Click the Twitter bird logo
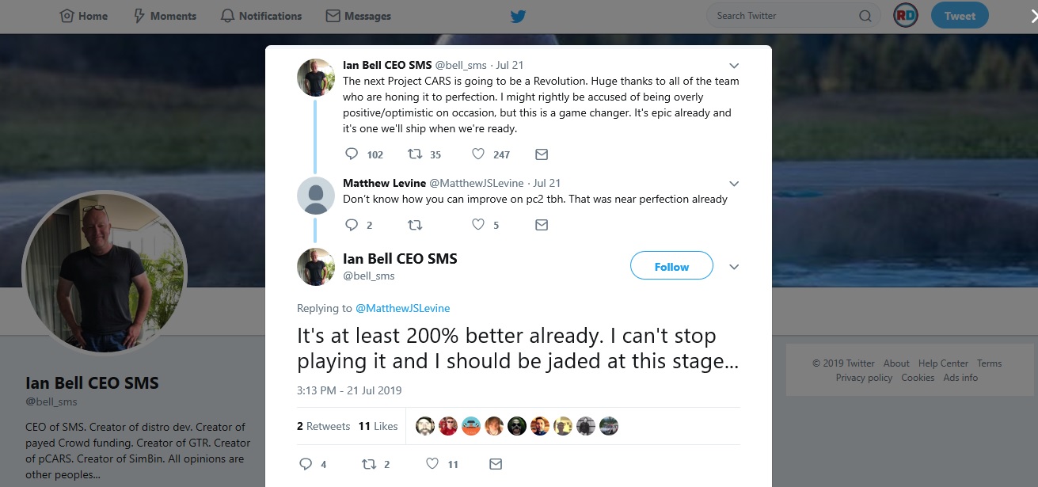The height and width of the screenshot is (487, 1038). click(518, 16)
